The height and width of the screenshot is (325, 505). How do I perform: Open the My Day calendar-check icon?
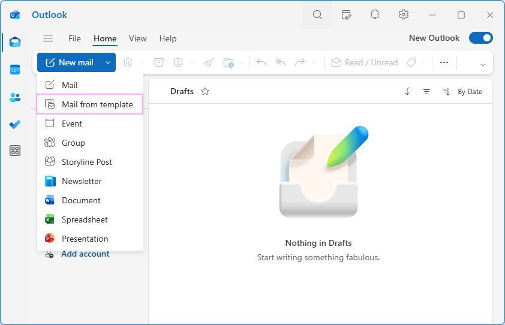[346, 14]
